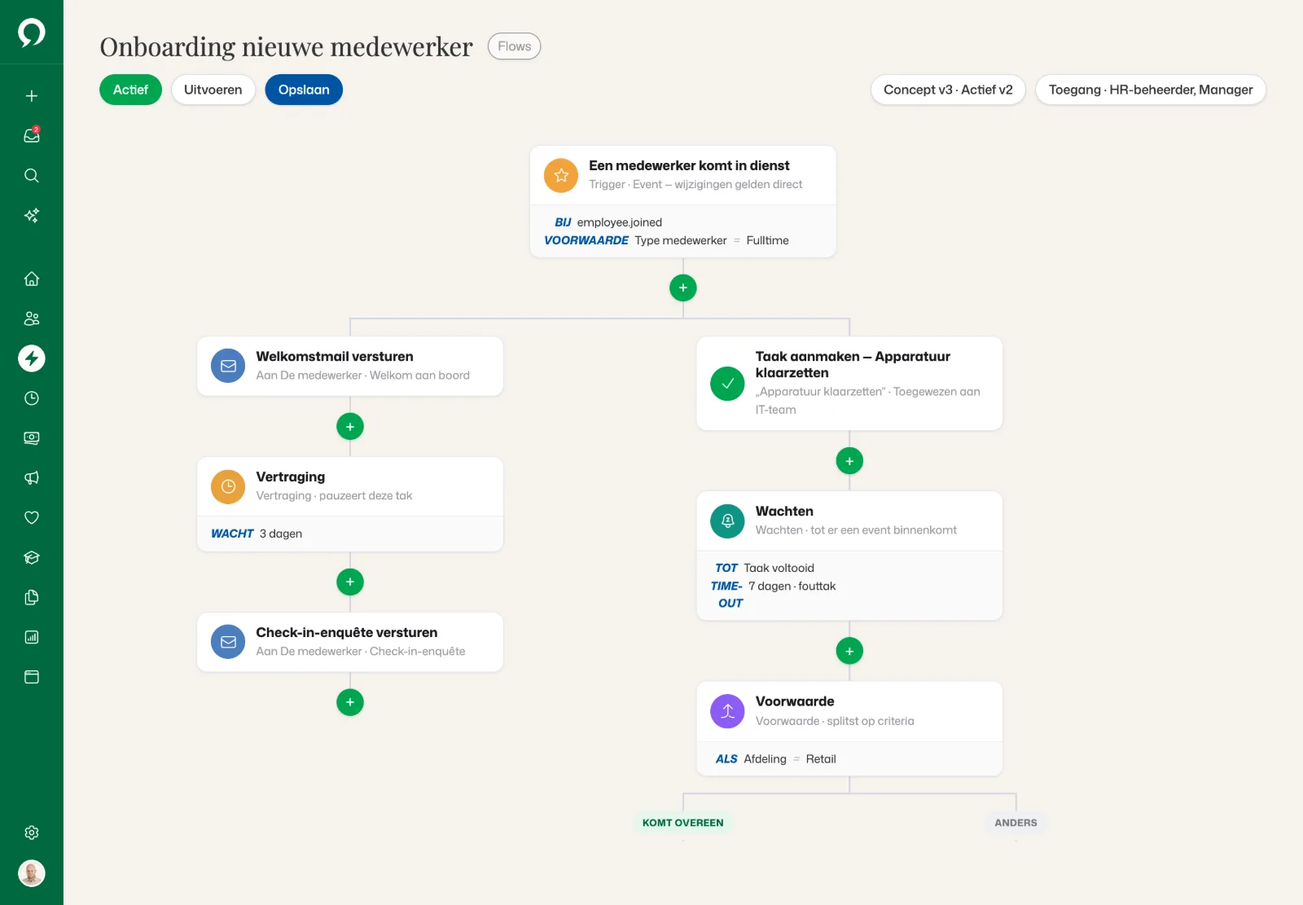Open the clock time-tracking sidebar icon
Viewport: 1303px width, 905px height.
[x=32, y=398]
